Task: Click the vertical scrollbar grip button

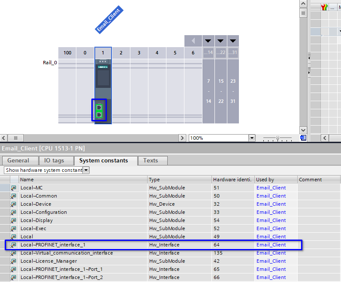Action: pos(303,13)
